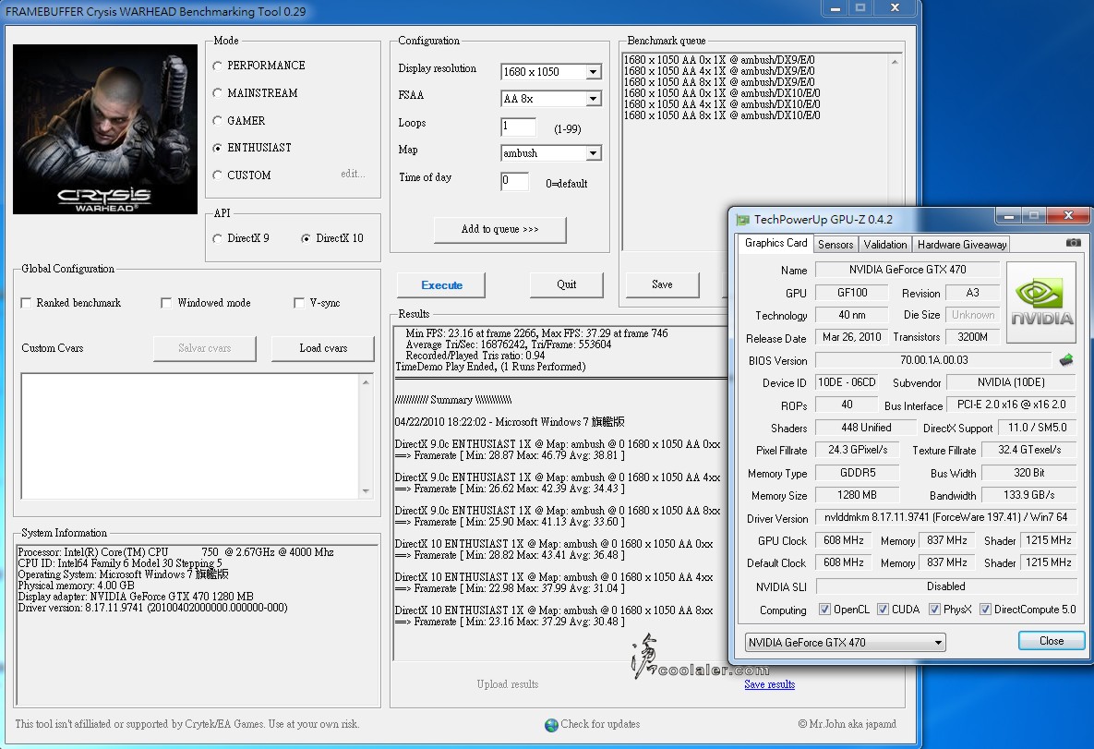Viewport: 1094px width, 749px height.
Task: Click the Save results link
Action: [770, 684]
